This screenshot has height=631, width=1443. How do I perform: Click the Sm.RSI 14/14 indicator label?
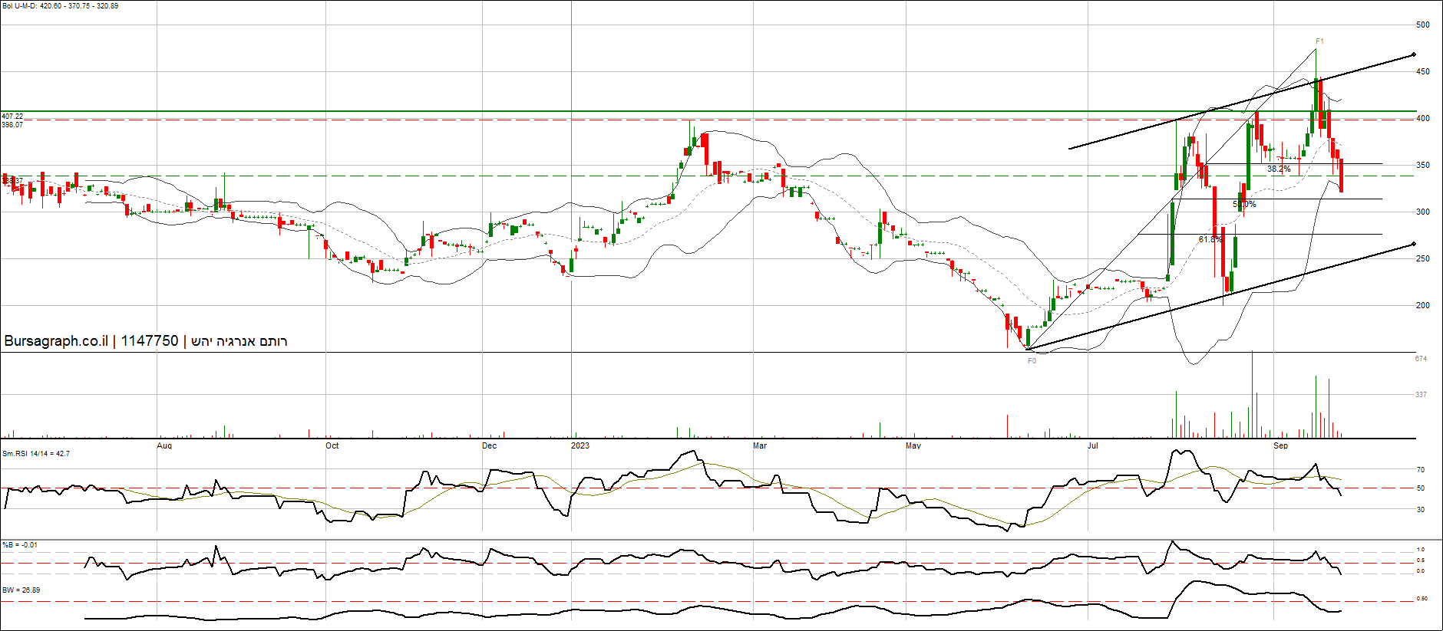pyautogui.click(x=36, y=454)
